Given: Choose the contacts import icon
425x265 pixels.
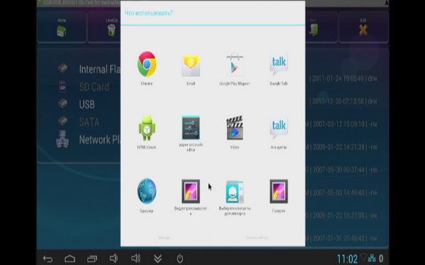Looking at the screenshot, I should coord(234,192).
